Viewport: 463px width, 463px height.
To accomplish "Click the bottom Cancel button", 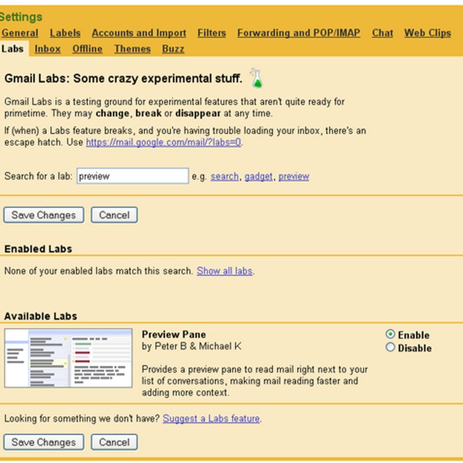I will tap(114, 442).
